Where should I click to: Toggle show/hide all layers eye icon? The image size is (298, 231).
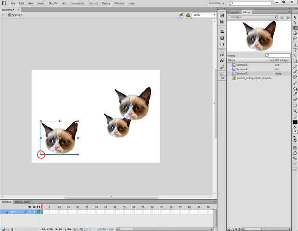(30, 207)
